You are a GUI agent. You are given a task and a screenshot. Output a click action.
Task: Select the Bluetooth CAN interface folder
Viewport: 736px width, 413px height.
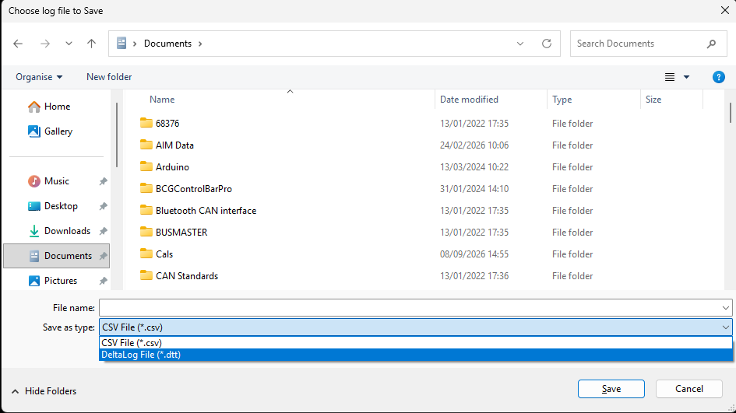[206, 211]
